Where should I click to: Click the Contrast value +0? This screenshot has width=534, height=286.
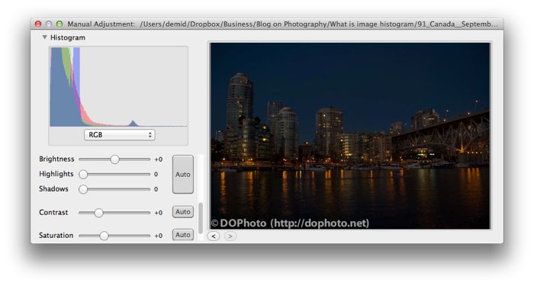(159, 213)
